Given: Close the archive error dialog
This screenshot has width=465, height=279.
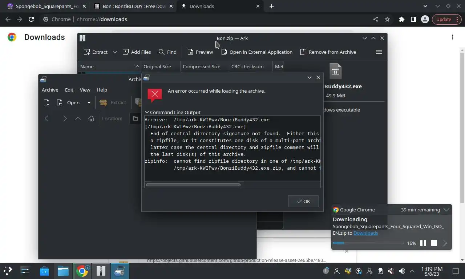Looking at the screenshot, I should (318, 77).
